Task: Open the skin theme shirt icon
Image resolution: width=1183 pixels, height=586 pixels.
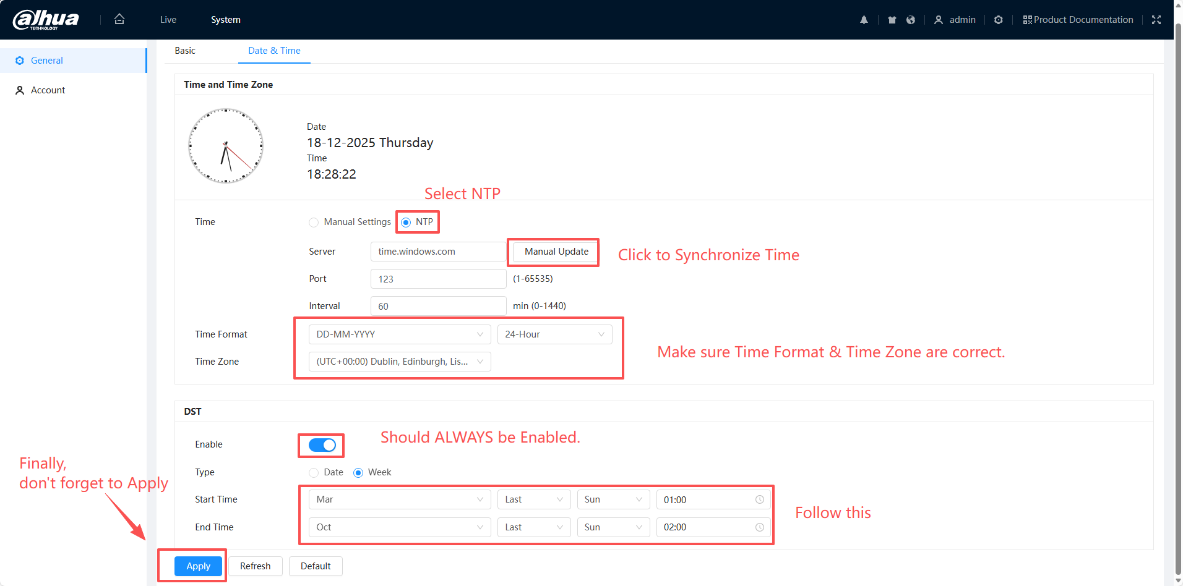Action: [892, 20]
